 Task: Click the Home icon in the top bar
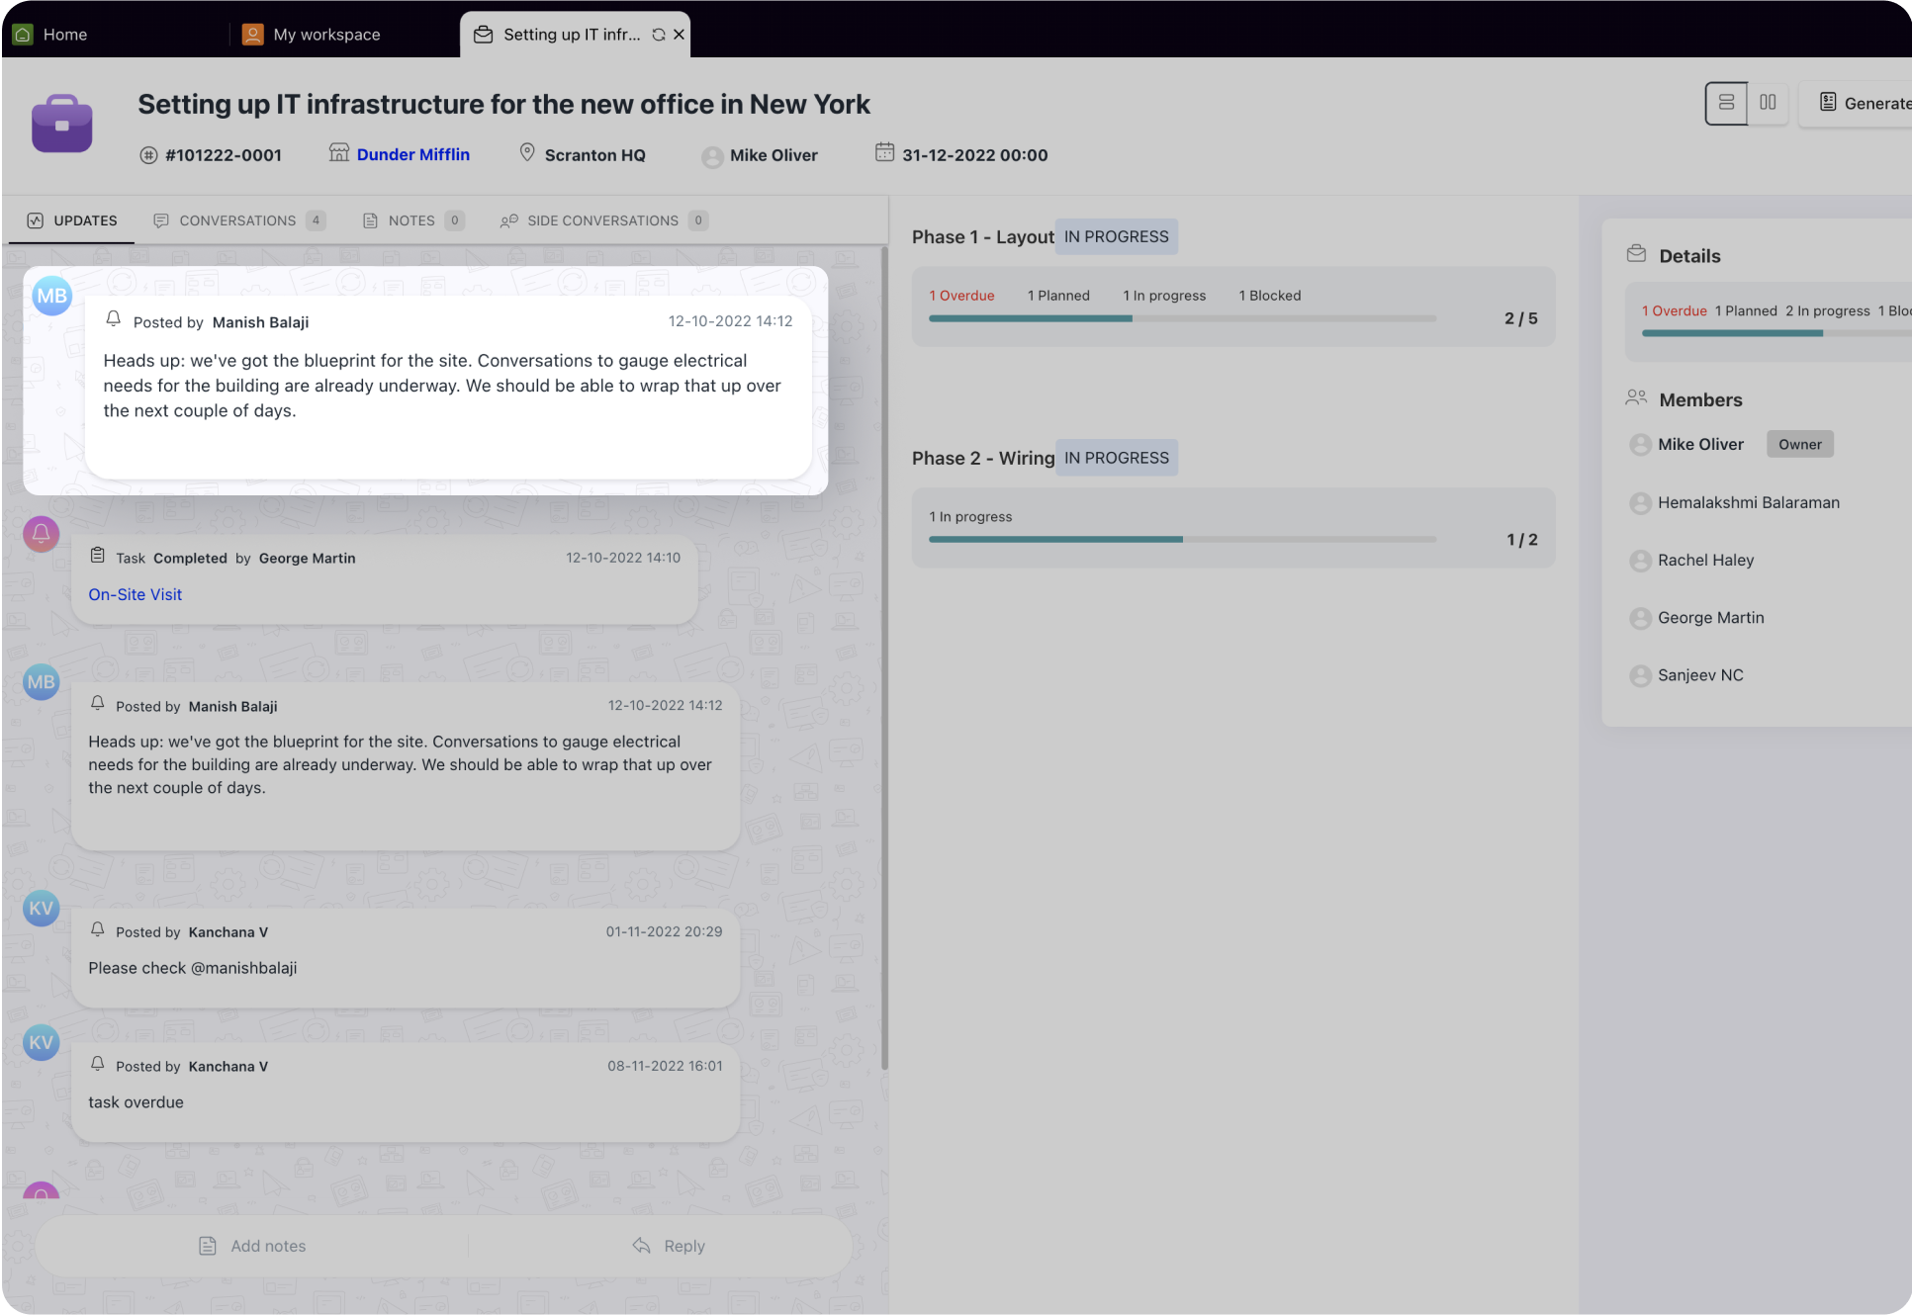[22, 34]
